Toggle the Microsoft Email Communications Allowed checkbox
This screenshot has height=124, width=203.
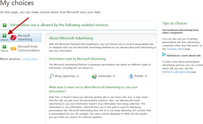click(x=4, y=47)
